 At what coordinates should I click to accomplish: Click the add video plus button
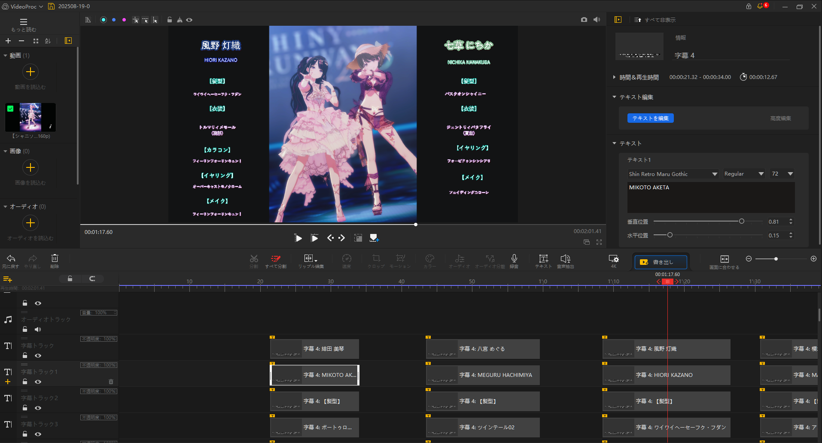[30, 72]
